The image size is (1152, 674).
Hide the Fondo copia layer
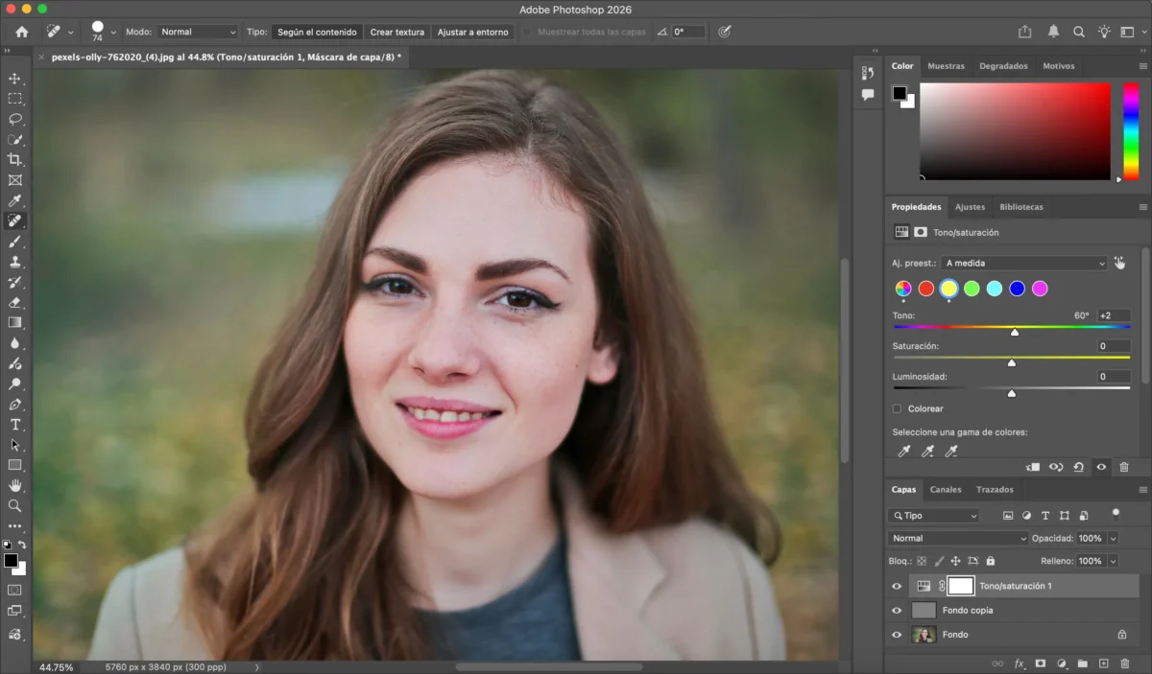(x=897, y=611)
